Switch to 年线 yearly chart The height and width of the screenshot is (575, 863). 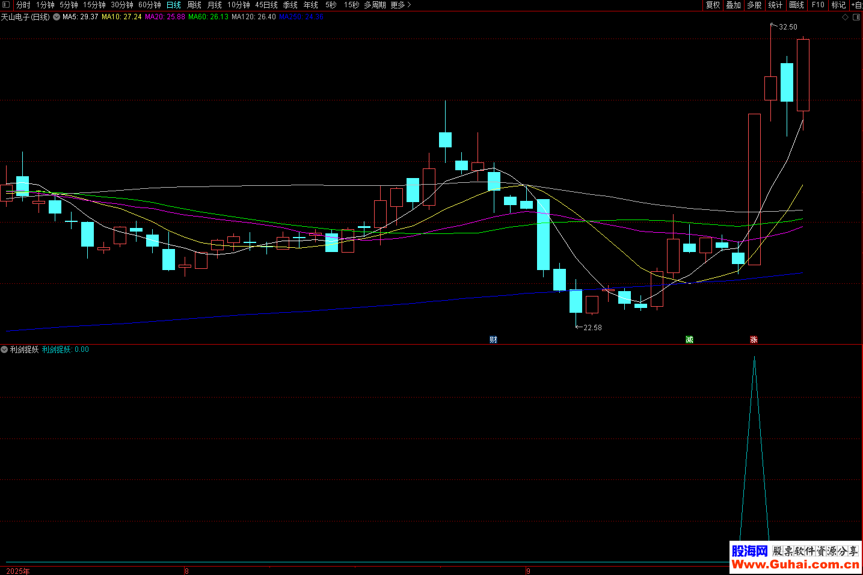point(311,5)
